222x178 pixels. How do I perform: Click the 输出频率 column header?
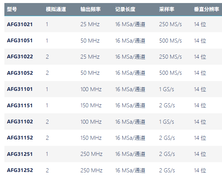[x=90, y=9]
